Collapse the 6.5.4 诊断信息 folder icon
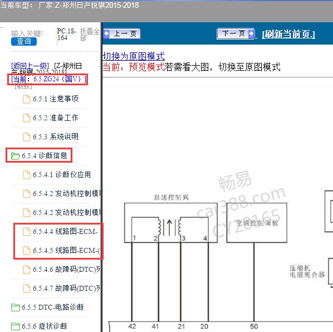Image resolution: width=333 pixels, height=332 pixels. [x=15, y=156]
